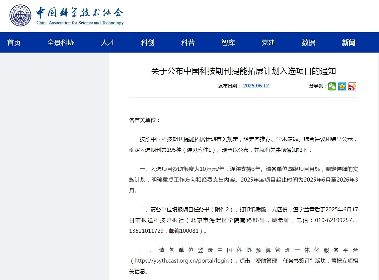
Task: Click the CAST globe emblem logo
Action: pos(20,15)
